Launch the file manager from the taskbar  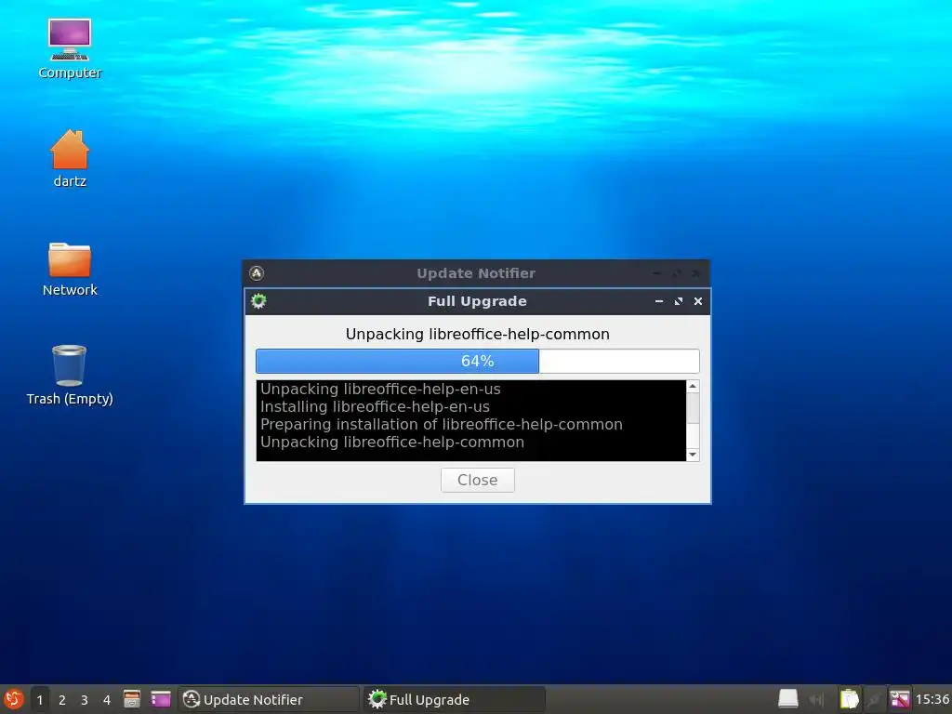[132, 699]
